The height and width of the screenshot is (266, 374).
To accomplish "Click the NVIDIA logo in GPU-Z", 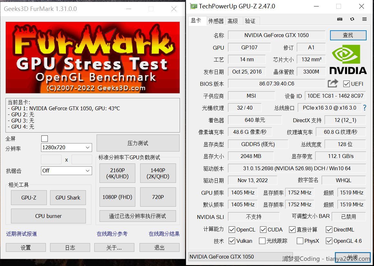I will click(348, 60).
